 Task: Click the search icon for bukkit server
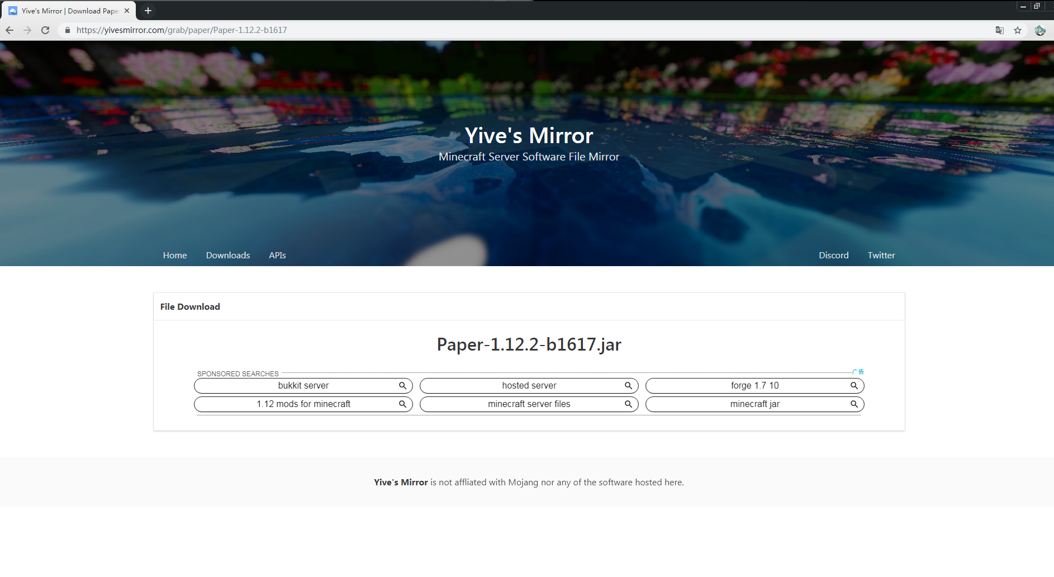click(x=402, y=386)
